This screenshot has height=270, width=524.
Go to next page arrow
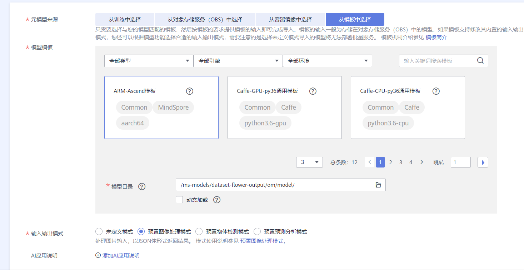421,162
